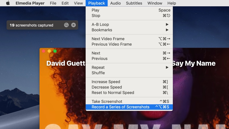This screenshot has height=129, width=229.
Task: Select Previous Video Frame
Action: point(129,44)
